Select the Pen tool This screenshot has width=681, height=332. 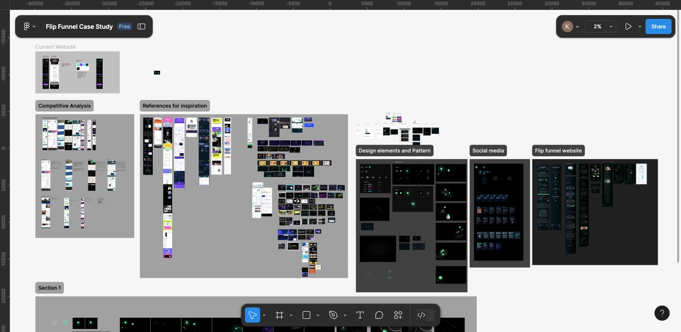(x=333, y=315)
